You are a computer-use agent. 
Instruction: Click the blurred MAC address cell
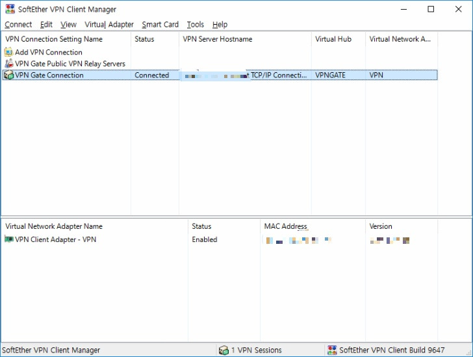(x=298, y=241)
